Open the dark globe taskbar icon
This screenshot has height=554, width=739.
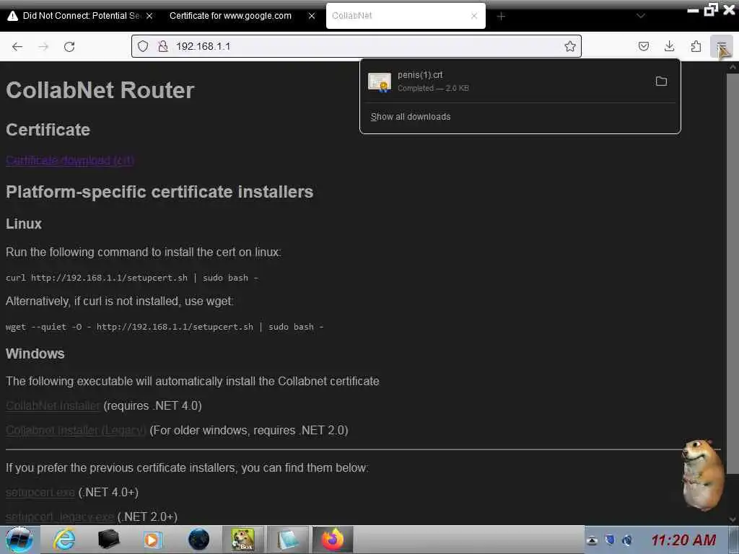(198, 540)
